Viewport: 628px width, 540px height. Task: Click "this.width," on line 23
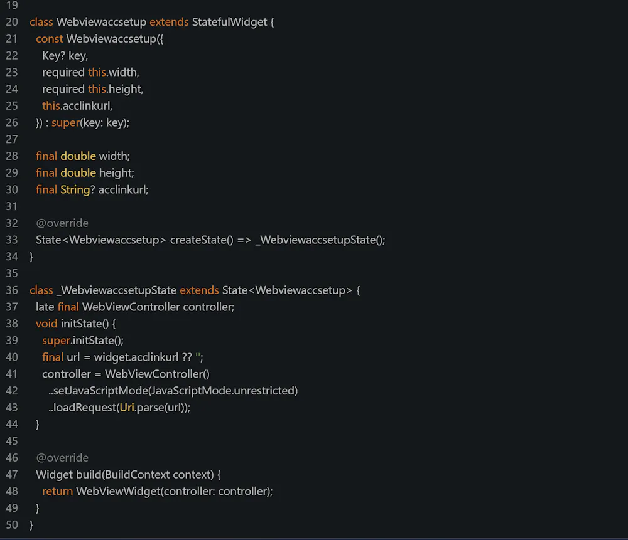pyautogui.click(x=113, y=72)
